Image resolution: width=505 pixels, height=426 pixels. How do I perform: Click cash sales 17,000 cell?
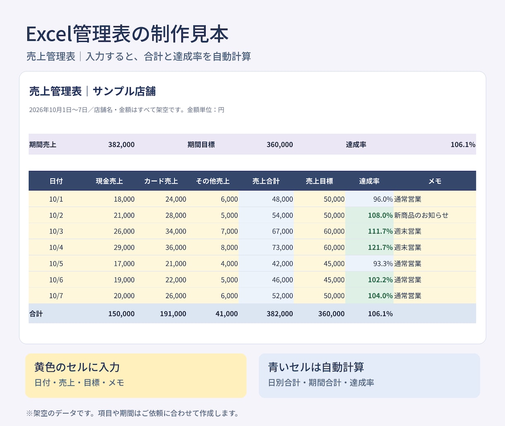(x=109, y=264)
